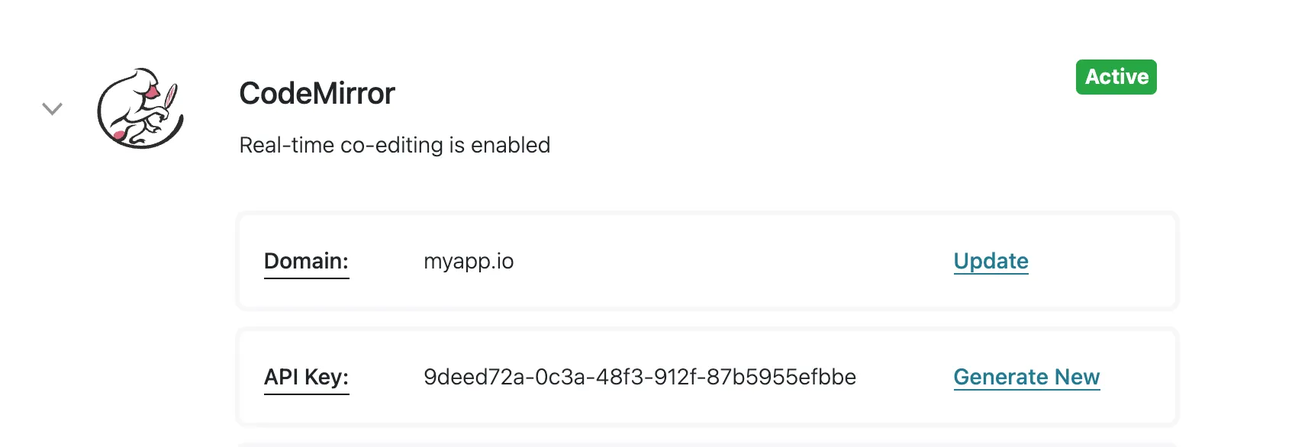Click the 'Domain:' field name text
The width and height of the screenshot is (1308, 447).
point(306,260)
